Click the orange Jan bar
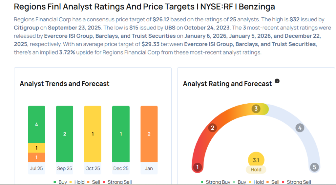This screenshot has width=336, height=185. click(149, 134)
